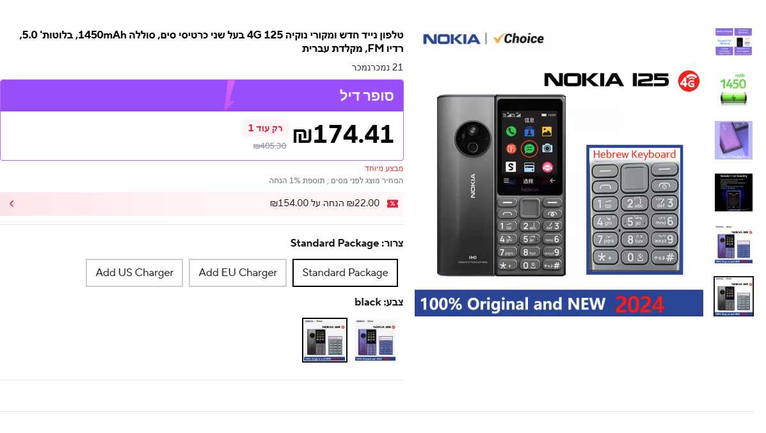Choose the Standard Package option
766x433 pixels.
coord(345,273)
